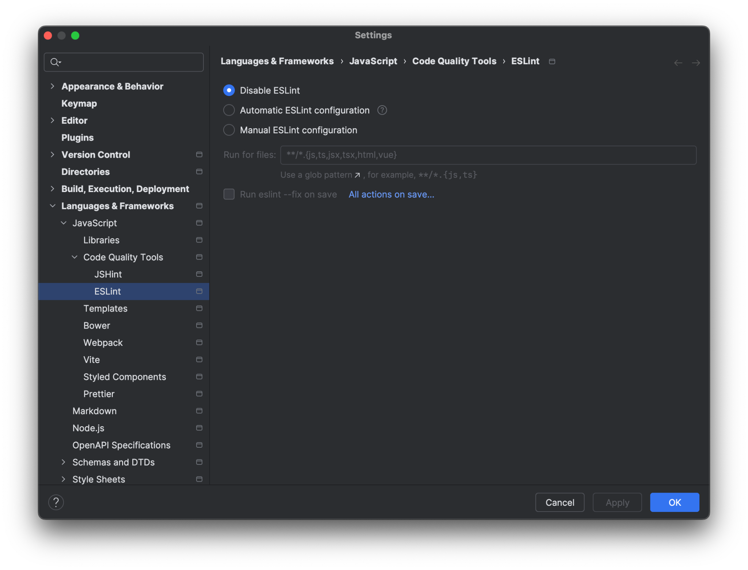Viewport: 748px width, 570px height.
Task: Select Automatic ESLint configuration
Action: tap(229, 110)
